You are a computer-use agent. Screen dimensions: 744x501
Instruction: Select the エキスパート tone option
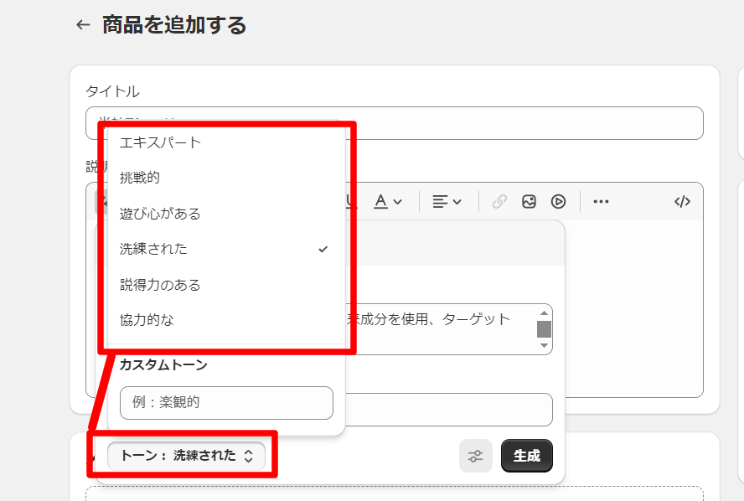coord(161,142)
